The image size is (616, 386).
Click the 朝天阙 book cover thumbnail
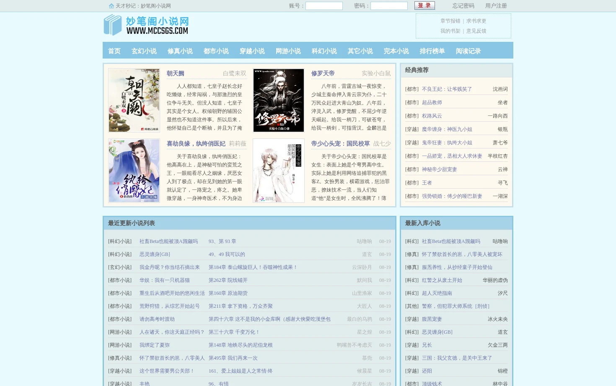134,100
